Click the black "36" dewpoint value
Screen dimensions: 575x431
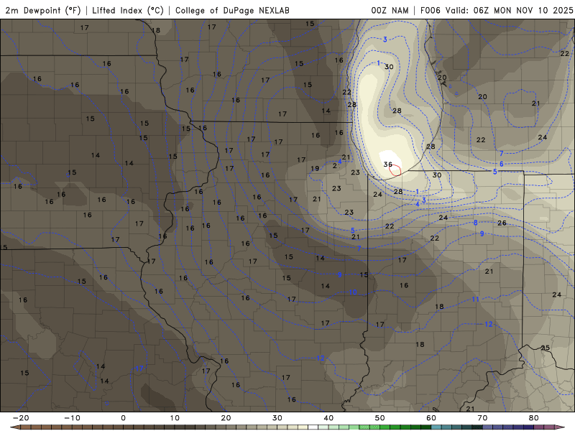click(387, 164)
